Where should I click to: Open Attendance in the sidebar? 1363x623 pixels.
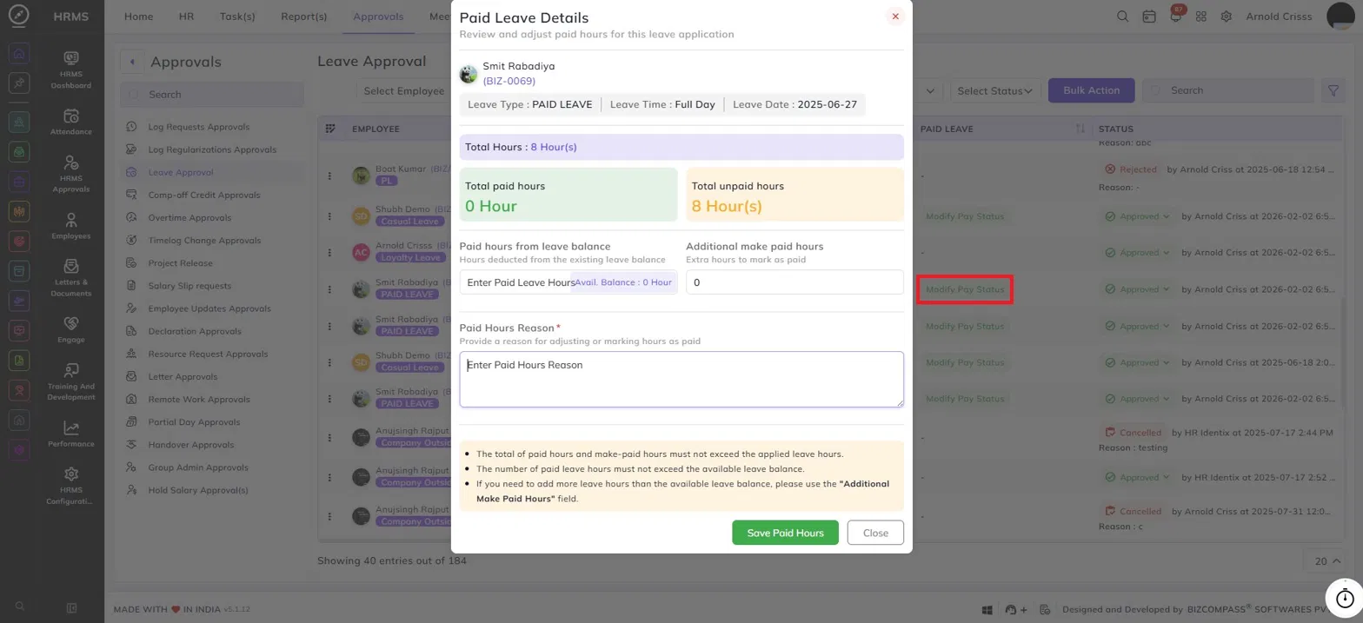click(71, 122)
